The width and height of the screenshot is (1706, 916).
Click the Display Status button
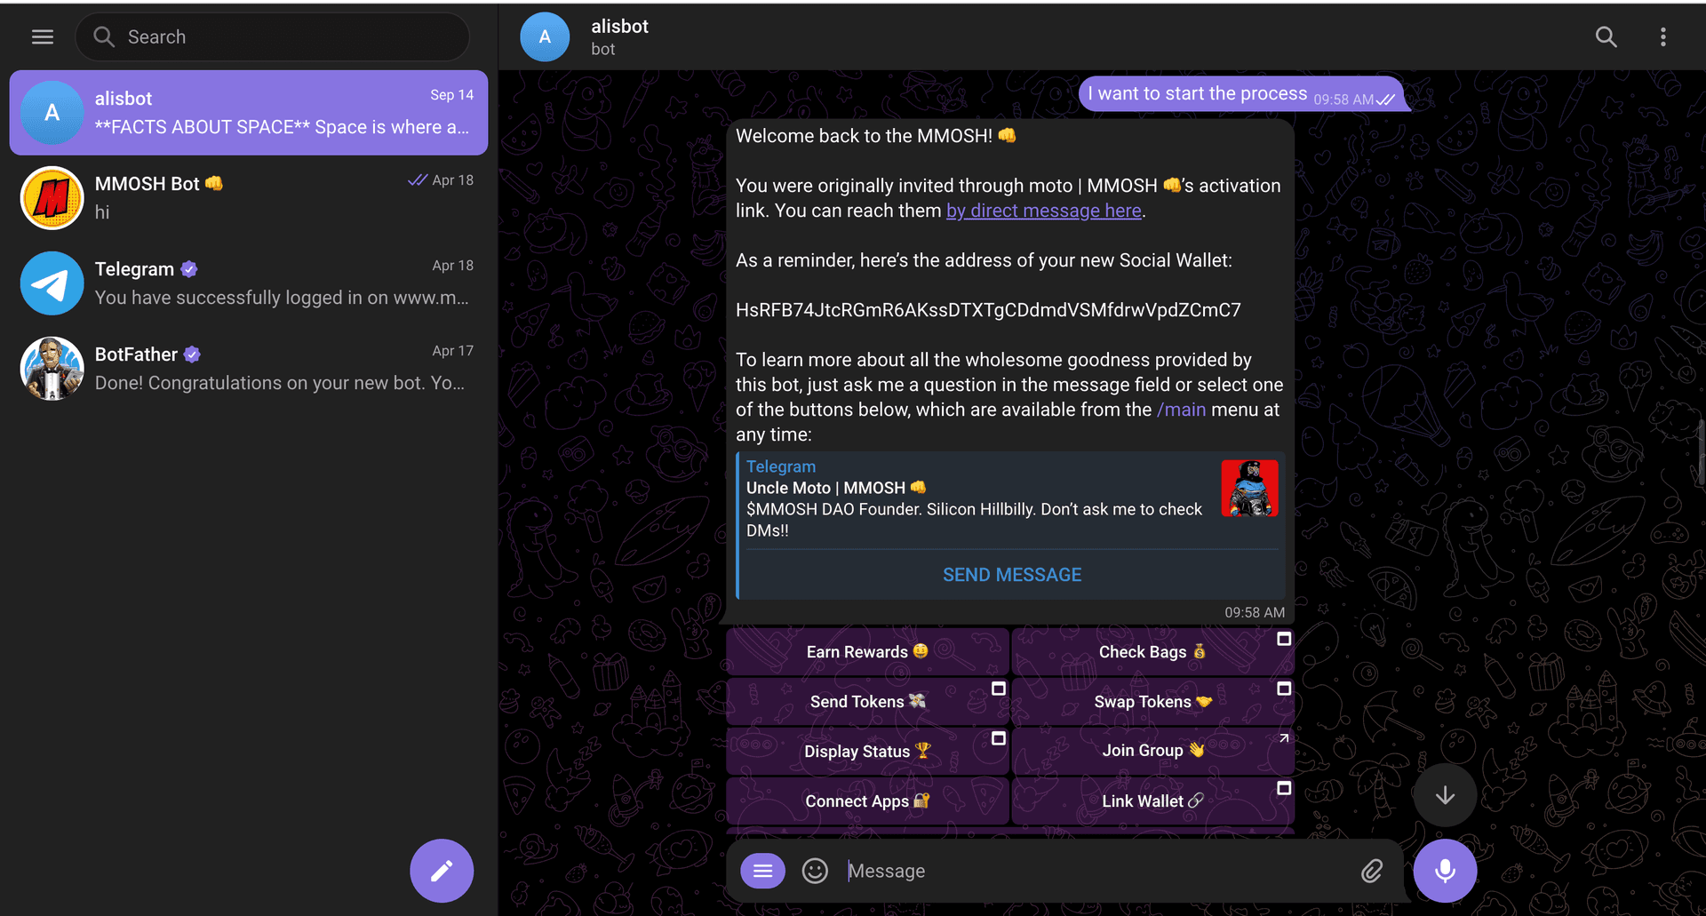(867, 751)
